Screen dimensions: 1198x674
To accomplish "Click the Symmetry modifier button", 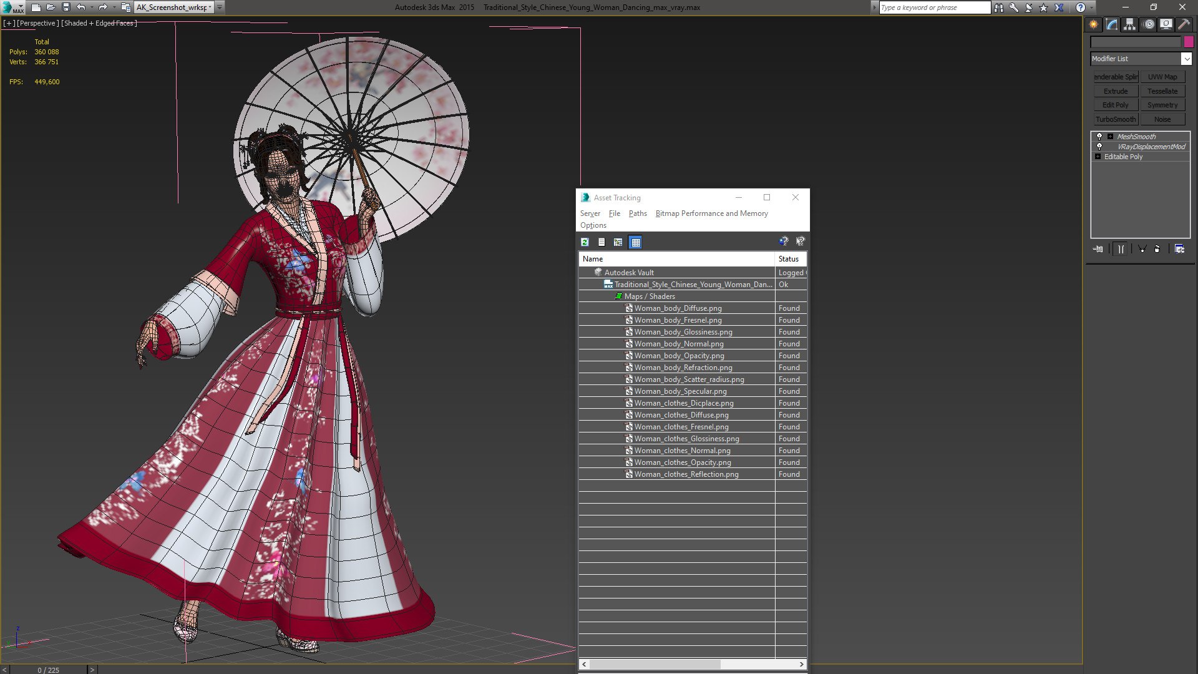I will (1162, 105).
